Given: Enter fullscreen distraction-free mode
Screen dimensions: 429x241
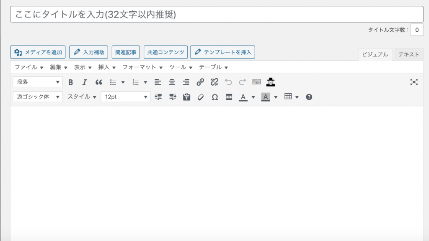Looking at the screenshot, I should (x=414, y=82).
